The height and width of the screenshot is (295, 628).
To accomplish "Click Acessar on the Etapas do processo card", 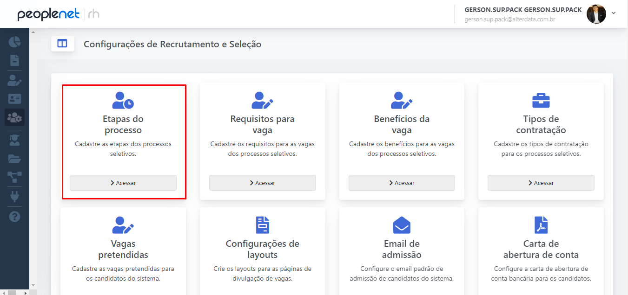I will 123,183.
